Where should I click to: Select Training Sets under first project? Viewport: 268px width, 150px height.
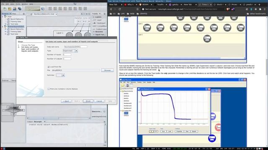click(x=16, y=22)
